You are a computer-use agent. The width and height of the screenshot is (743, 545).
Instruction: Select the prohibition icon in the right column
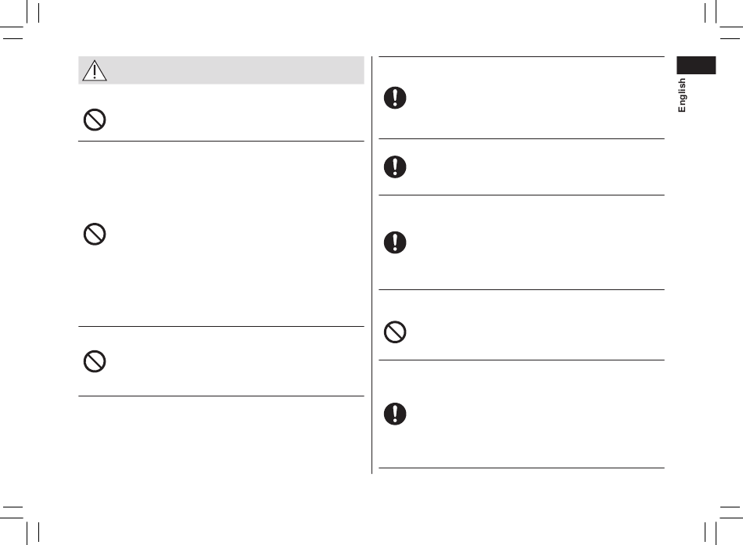pos(395,332)
